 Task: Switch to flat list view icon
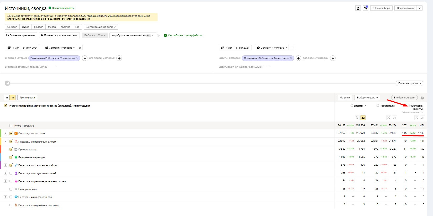7,98
